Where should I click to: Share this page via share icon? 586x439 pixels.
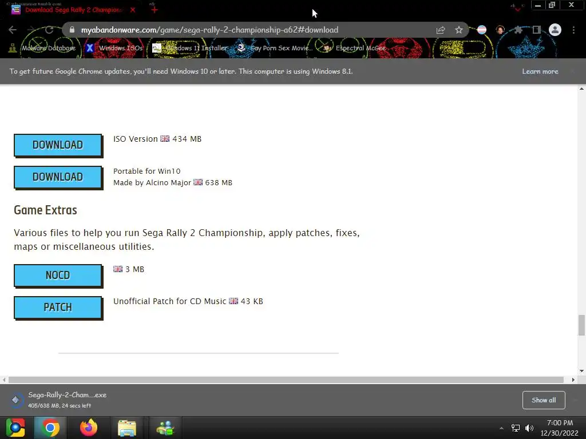[x=441, y=30]
